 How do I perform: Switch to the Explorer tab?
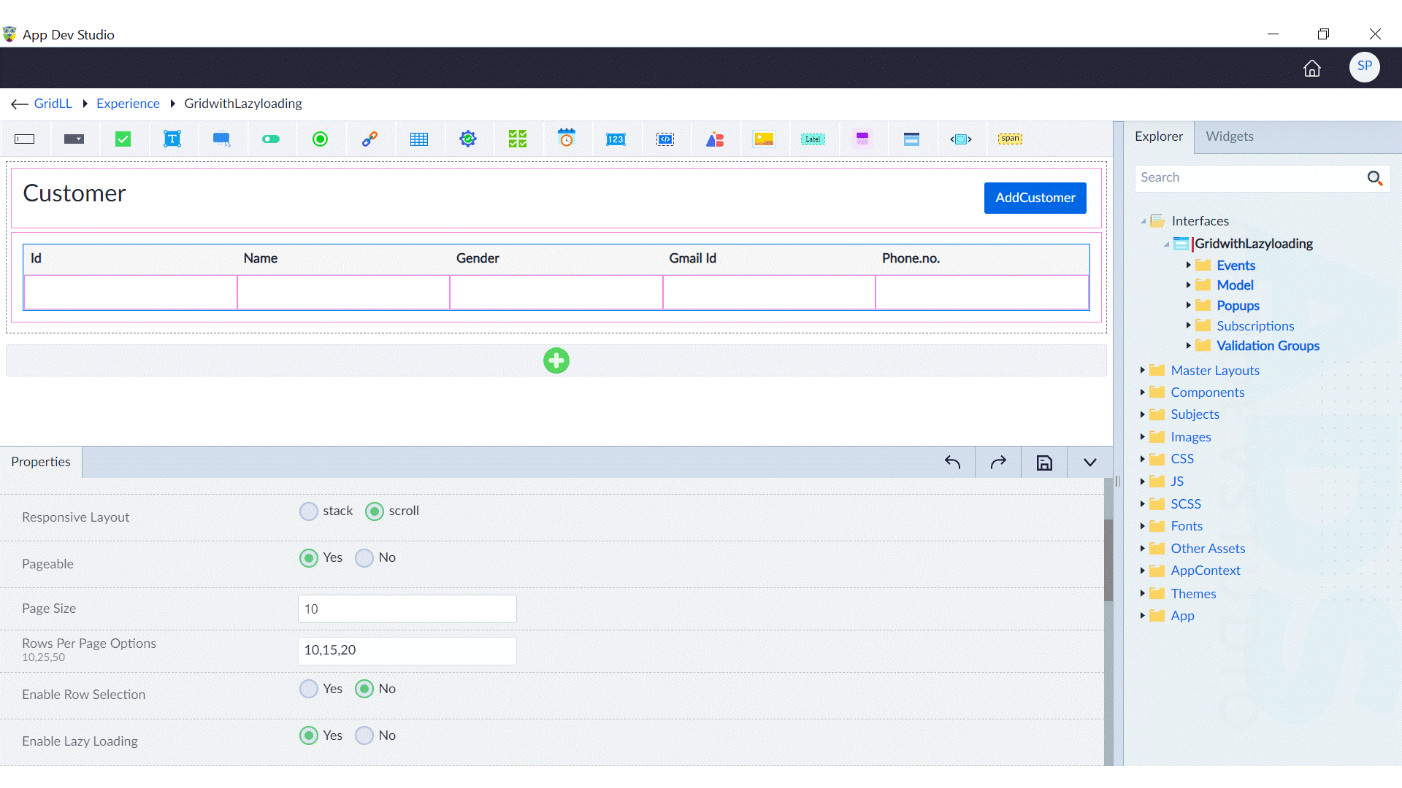1158,136
